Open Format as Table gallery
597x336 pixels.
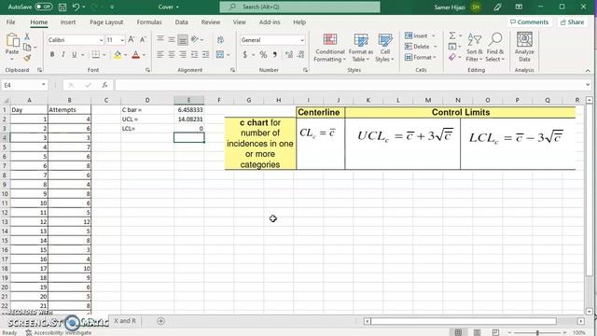(361, 48)
